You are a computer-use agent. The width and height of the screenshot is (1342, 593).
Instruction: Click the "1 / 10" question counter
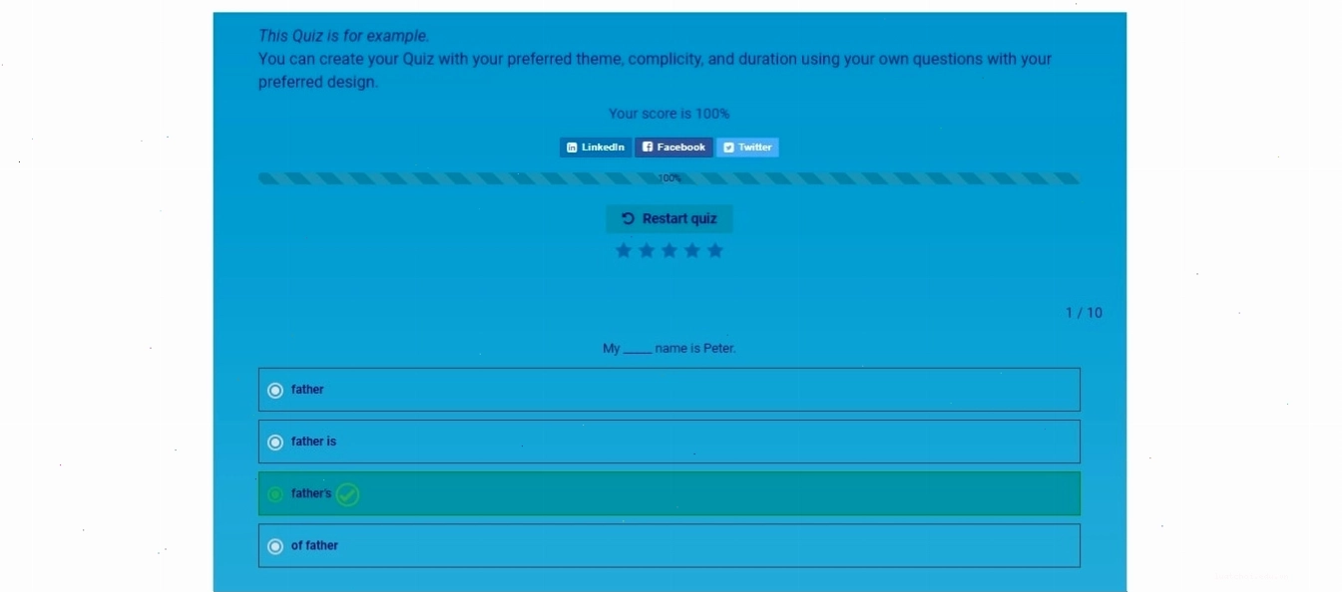pyautogui.click(x=1085, y=313)
